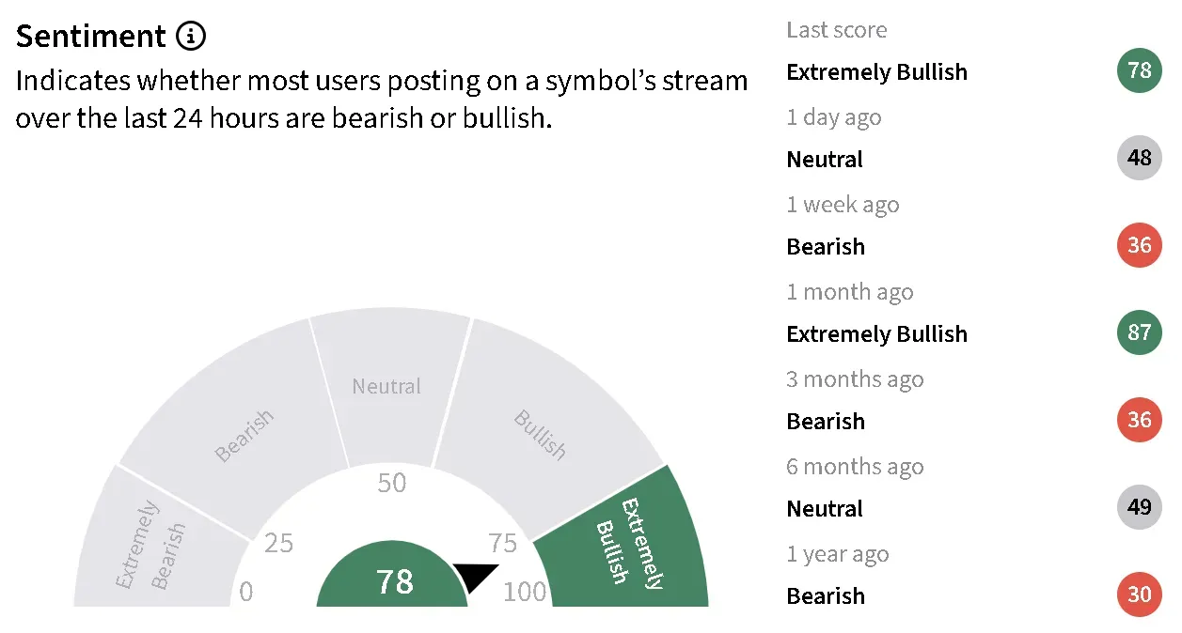Image resolution: width=1182 pixels, height=633 pixels.
Task: Click the red 36 badge under 3 months ago
Action: [1140, 421]
